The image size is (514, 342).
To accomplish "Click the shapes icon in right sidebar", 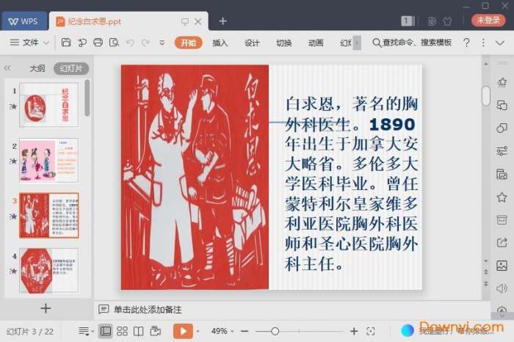I will pos(502,128).
